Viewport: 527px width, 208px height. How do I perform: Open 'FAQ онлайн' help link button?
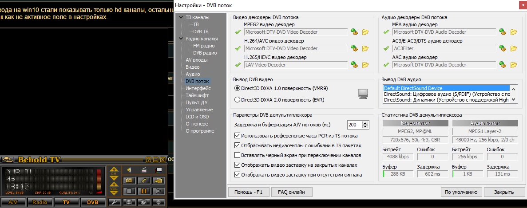click(291, 192)
